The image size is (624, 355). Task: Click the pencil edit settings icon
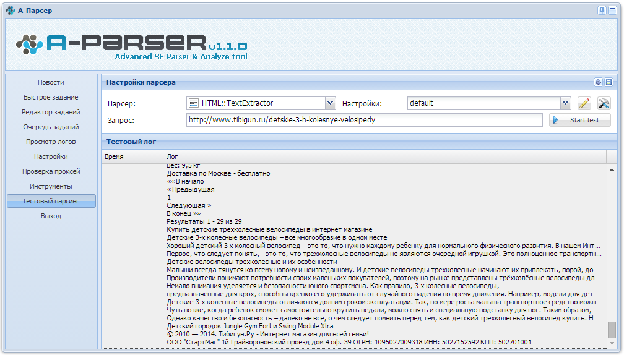point(584,103)
